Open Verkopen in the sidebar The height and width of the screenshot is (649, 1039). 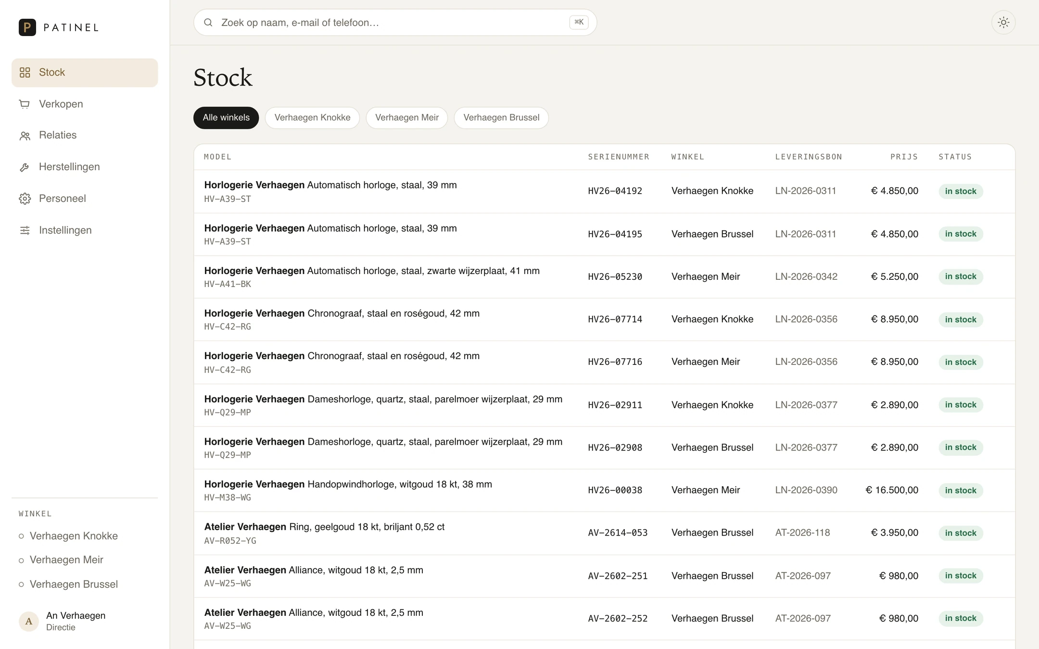pos(85,104)
